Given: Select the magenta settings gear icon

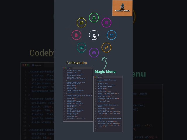Looking at the screenshot, I should [106, 23].
